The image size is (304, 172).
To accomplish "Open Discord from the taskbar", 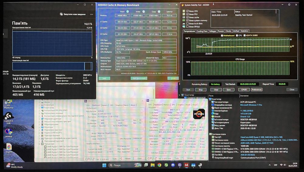I will [173, 165].
